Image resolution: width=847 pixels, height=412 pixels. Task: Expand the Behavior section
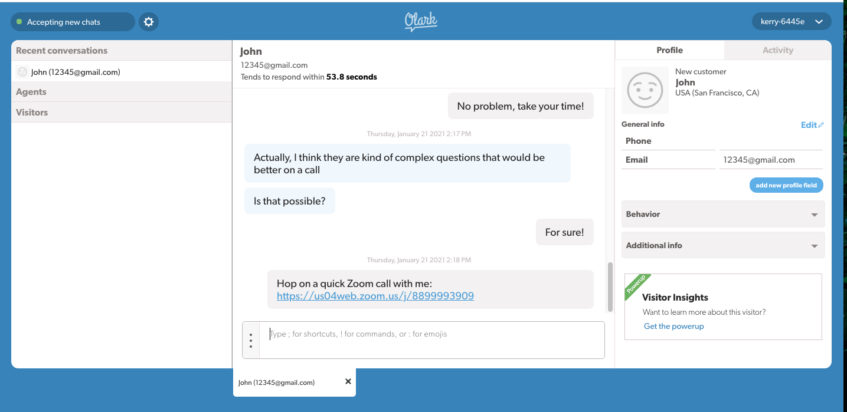click(x=723, y=214)
